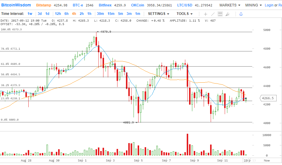Activate the Fibonacci retracement lines tool
The height and width of the screenshot is (165, 282).
click(x=220, y=14)
